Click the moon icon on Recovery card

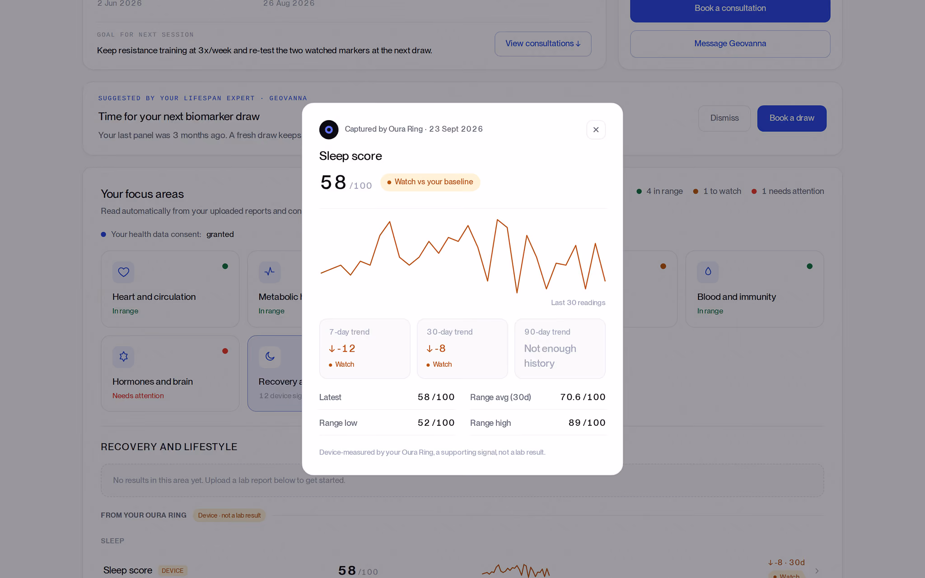[x=270, y=357]
